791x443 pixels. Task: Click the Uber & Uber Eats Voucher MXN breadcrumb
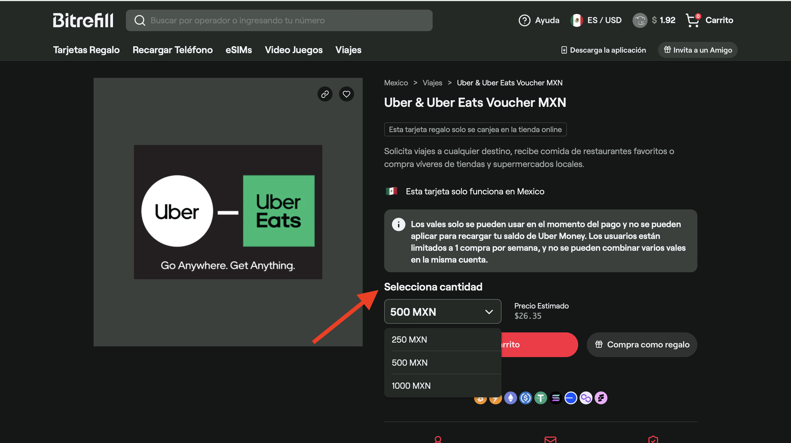509,83
